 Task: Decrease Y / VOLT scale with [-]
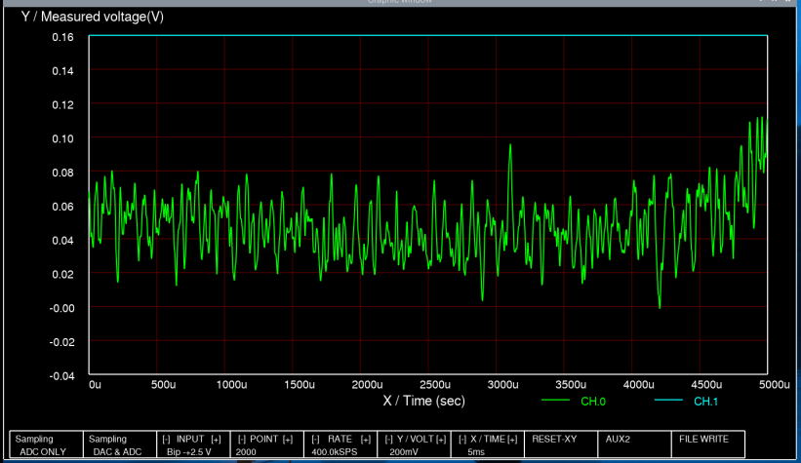388,440
